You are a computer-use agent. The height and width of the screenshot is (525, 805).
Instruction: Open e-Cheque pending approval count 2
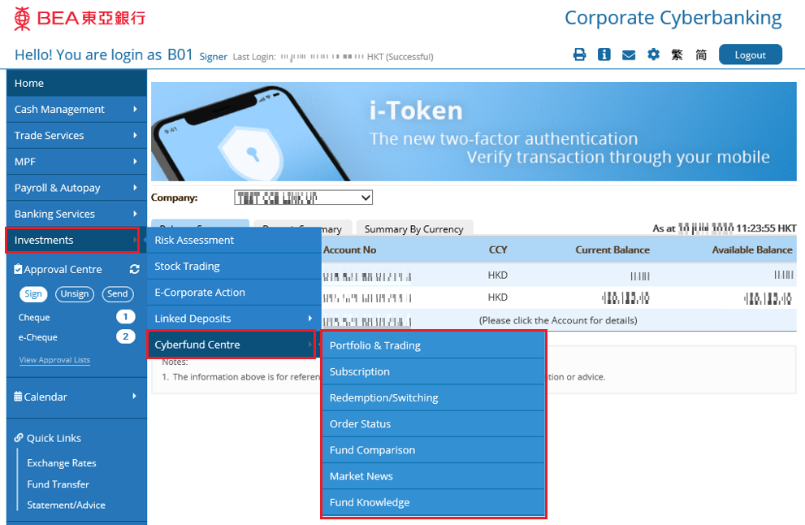coord(125,336)
